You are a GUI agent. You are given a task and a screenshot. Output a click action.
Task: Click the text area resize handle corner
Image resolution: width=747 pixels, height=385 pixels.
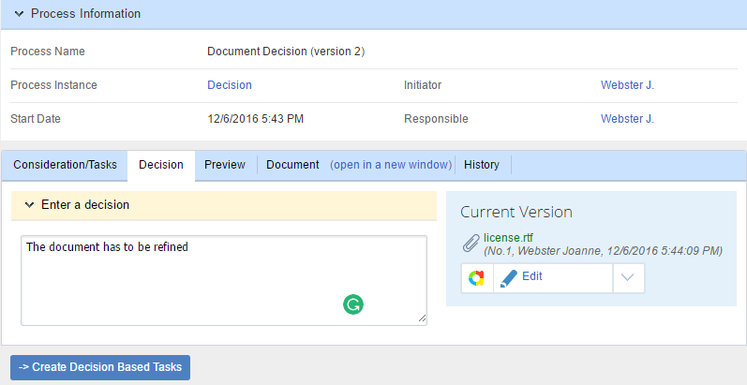422,319
